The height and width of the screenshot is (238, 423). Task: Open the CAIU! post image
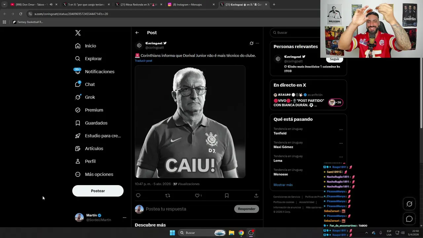190,122
